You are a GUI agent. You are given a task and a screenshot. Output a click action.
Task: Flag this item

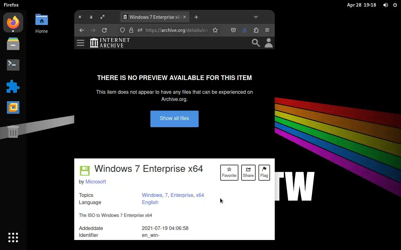[x=264, y=172]
